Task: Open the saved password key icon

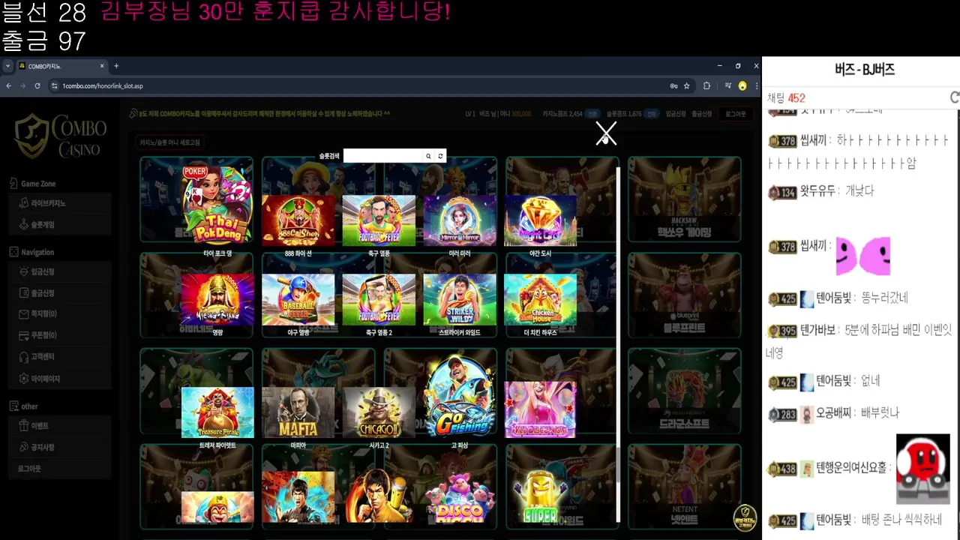Action: [673, 86]
